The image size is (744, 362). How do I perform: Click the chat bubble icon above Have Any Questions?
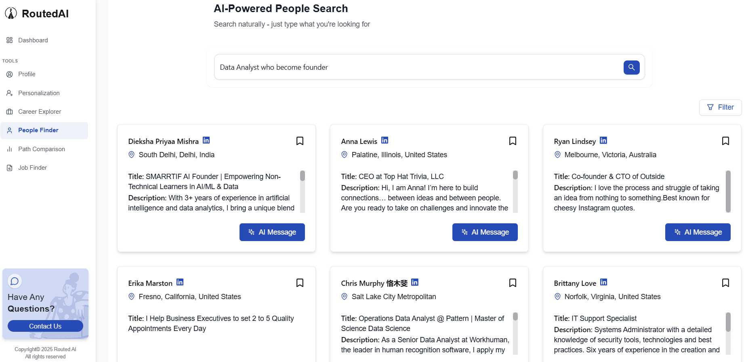[15, 281]
